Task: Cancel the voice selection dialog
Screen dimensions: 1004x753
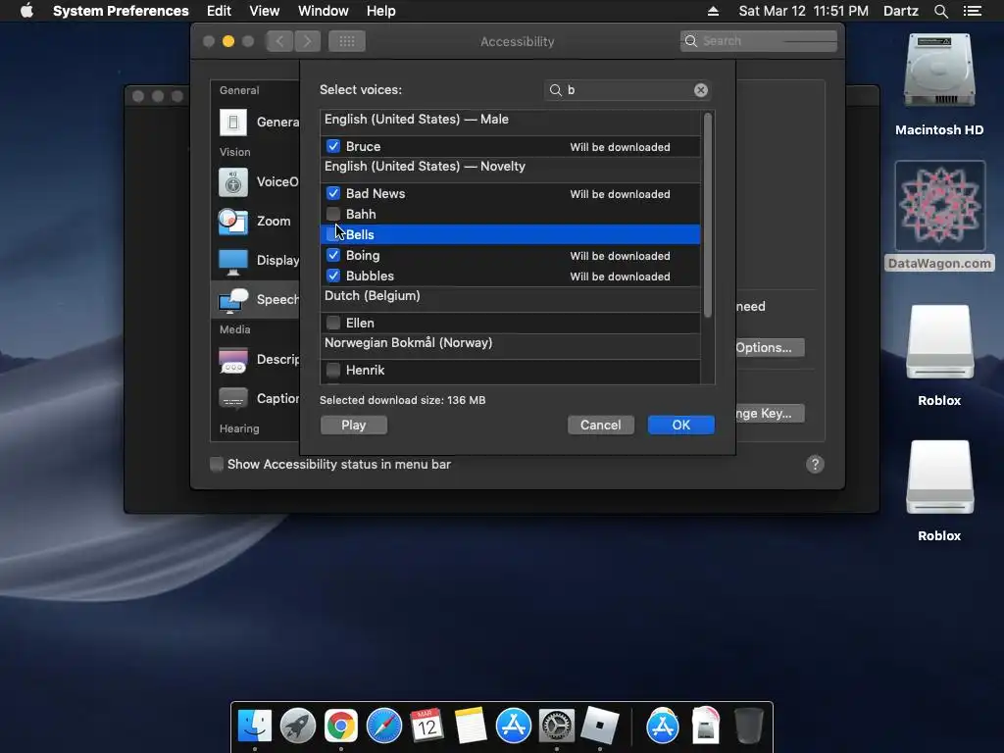Action: [601, 426]
